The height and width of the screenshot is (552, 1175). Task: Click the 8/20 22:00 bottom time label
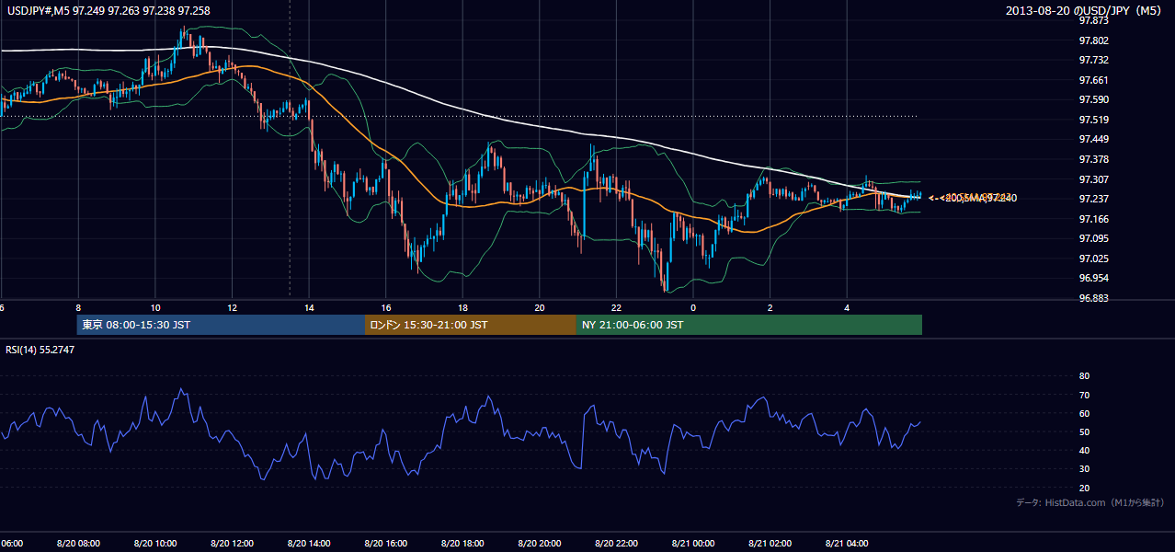pos(616,543)
